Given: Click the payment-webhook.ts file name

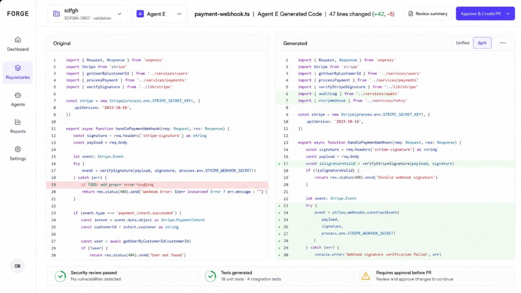Looking at the screenshot, I should pyautogui.click(x=222, y=14).
